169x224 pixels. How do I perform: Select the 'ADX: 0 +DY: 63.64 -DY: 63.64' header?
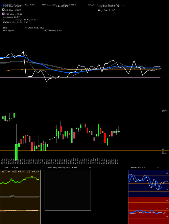pyautogui.click(x=20, y=172)
